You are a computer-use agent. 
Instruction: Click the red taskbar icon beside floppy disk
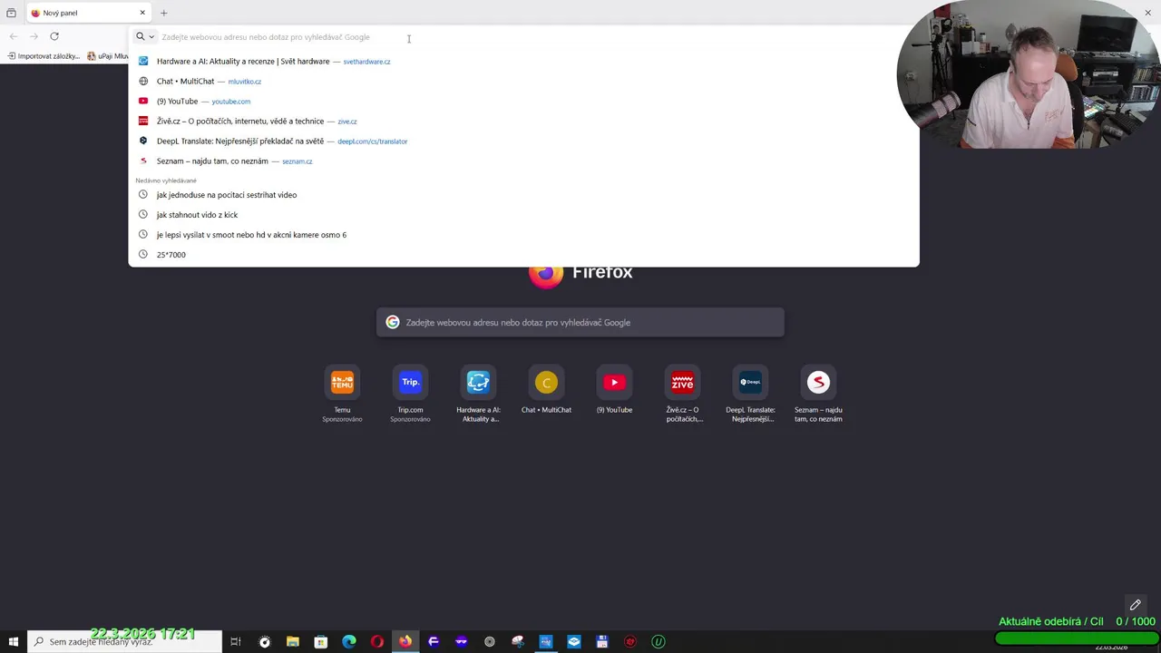click(630, 642)
